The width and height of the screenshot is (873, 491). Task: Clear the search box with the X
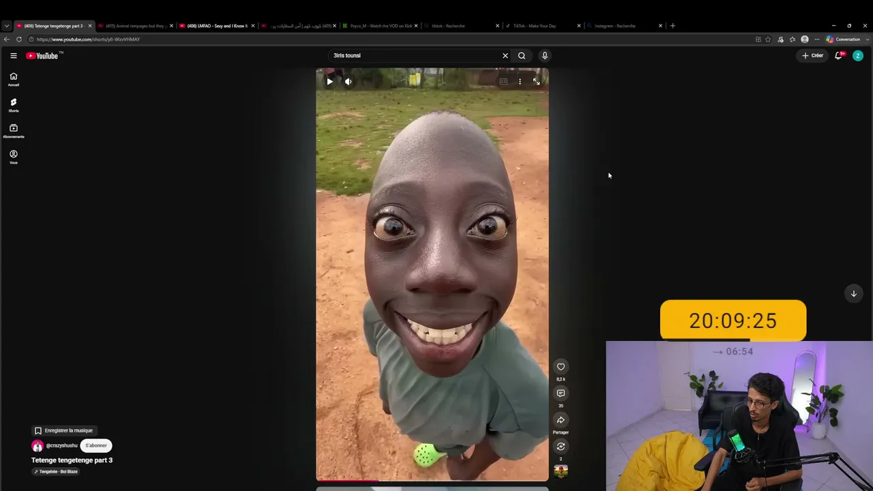coord(505,56)
